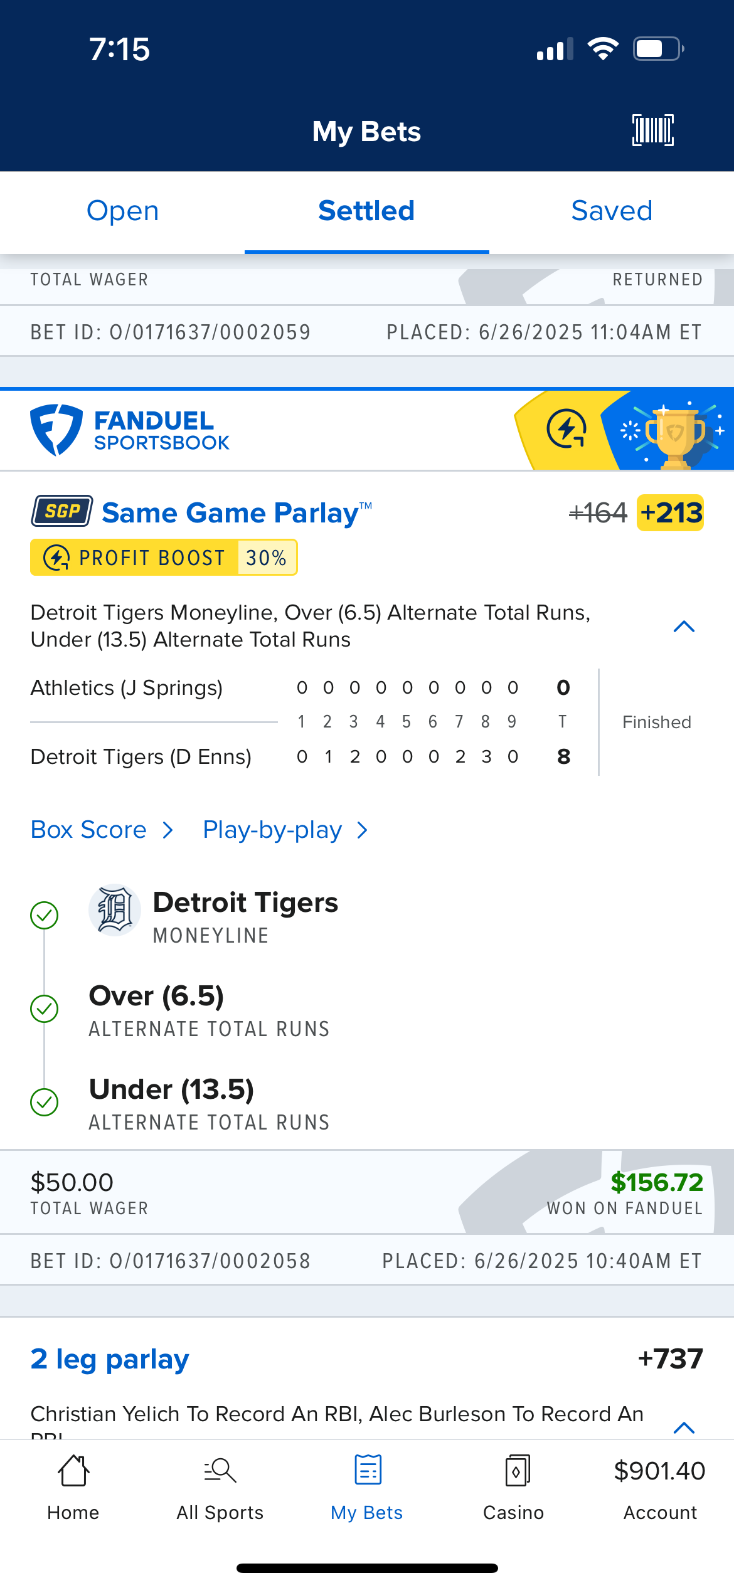Tap the $901.40 Account balance
This screenshot has width=734, height=1588.
click(660, 1471)
